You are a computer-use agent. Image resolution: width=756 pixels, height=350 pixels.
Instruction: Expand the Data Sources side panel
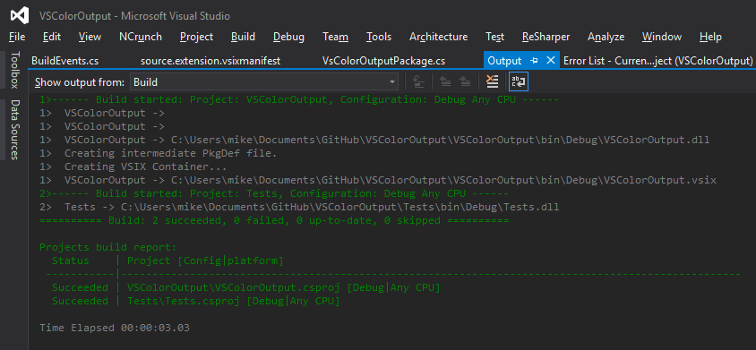tap(15, 130)
